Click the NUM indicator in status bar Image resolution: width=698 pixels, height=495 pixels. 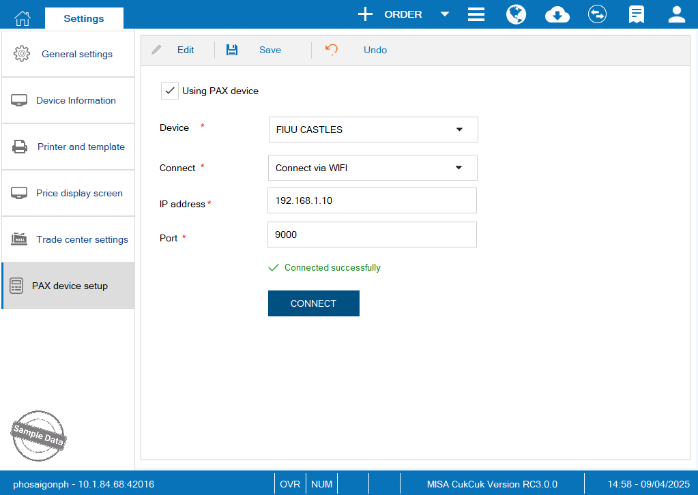point(321,484)
